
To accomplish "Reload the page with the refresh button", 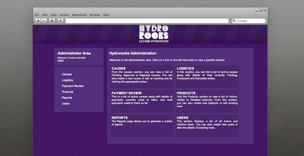I will tap(52, 21).
